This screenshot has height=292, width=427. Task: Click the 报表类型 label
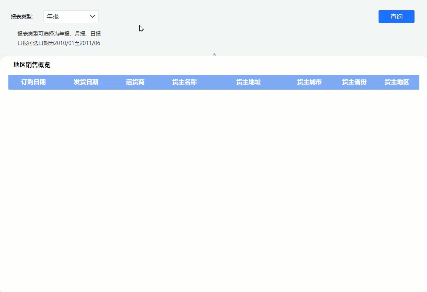click(22, 17)
